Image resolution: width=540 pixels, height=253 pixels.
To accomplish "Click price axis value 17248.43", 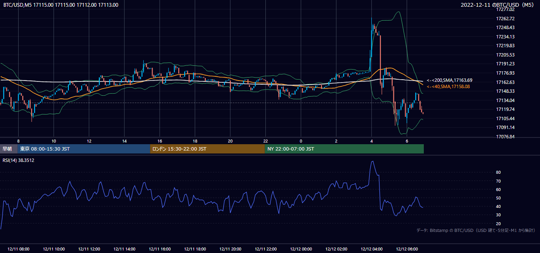I will pos(505,27).
